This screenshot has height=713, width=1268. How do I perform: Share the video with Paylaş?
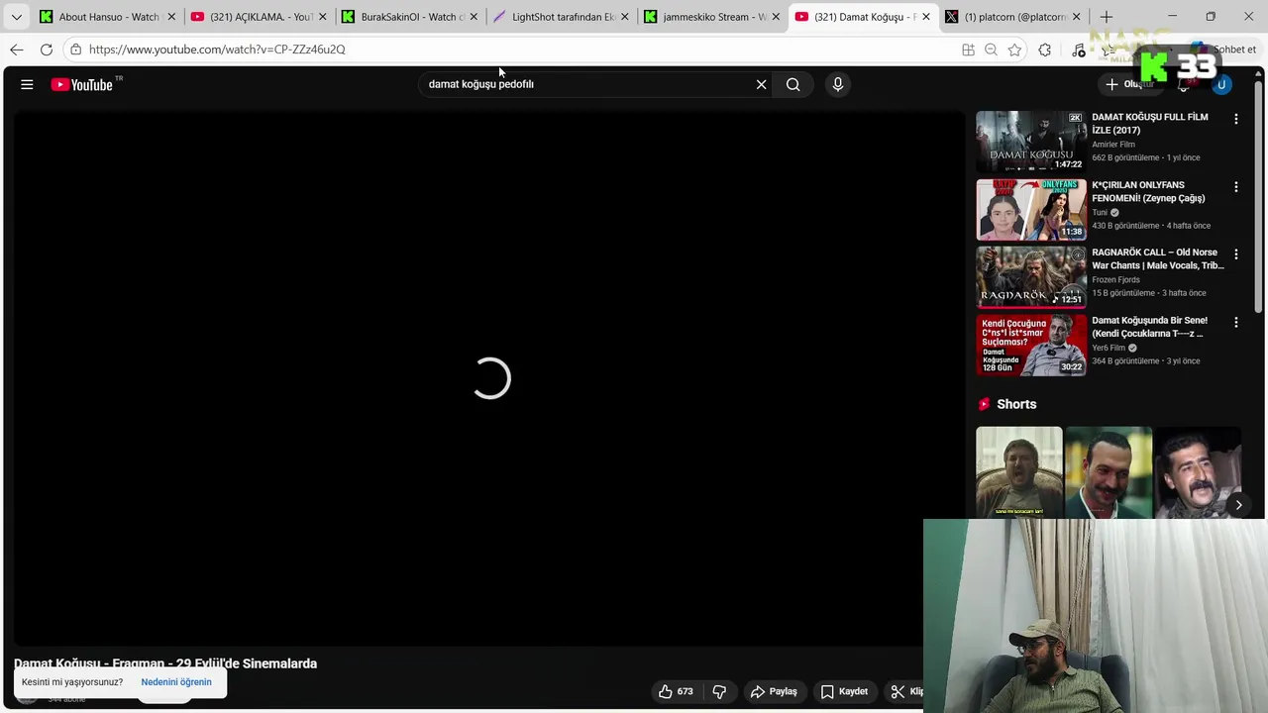pyautogui.click(x=774, y=691)
